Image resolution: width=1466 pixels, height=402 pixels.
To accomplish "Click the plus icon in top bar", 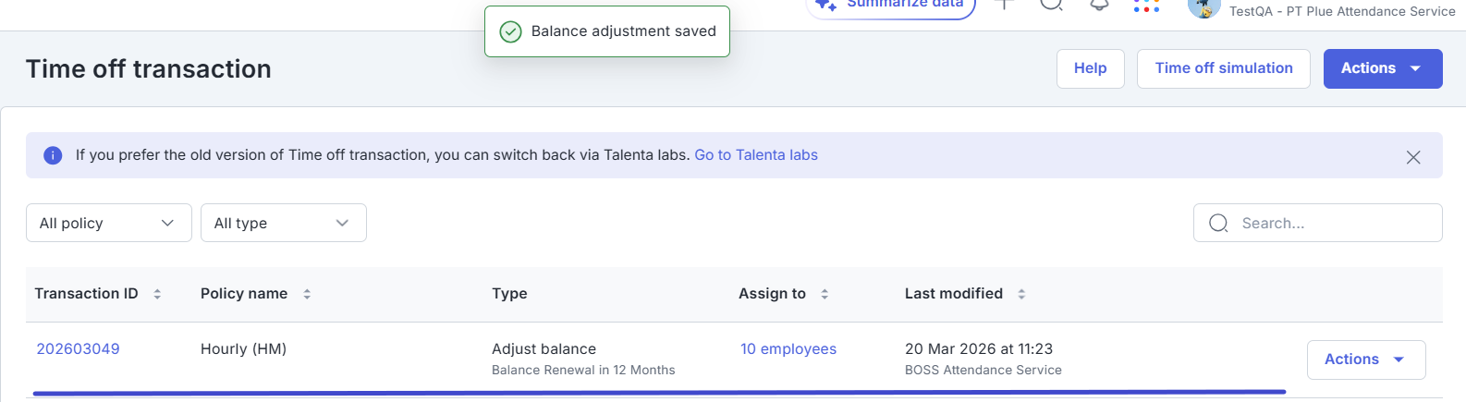I will [x=1005, y=5].
